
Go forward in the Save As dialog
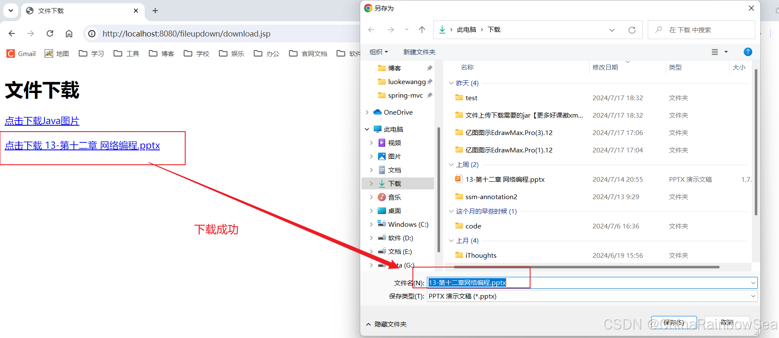[x=391, y=30]
